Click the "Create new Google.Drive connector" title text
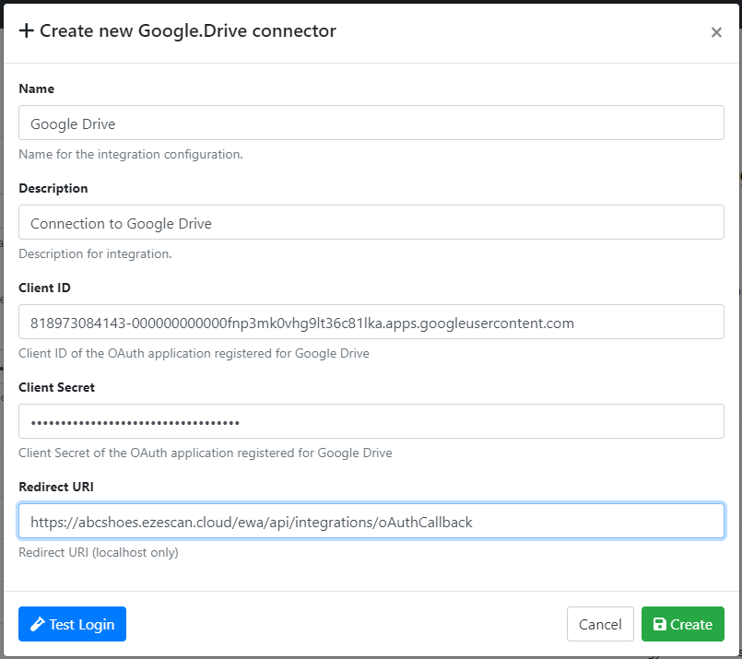The width and height of the screenshot is (742, 659). coord(188,31)
